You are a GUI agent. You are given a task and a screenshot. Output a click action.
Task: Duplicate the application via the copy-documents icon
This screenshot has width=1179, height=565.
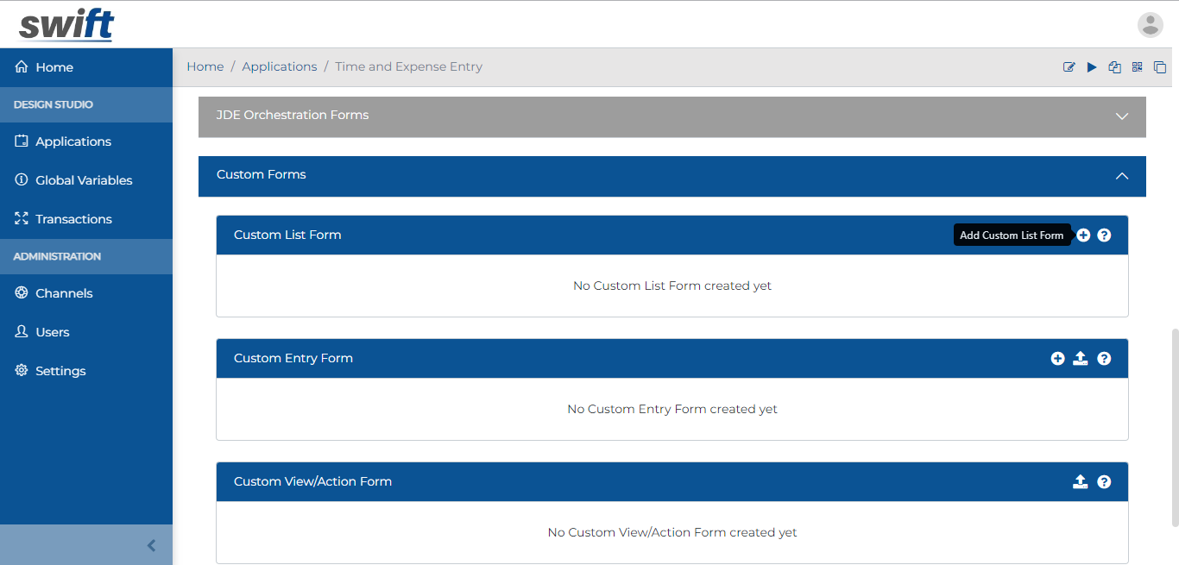[1114, 66]
